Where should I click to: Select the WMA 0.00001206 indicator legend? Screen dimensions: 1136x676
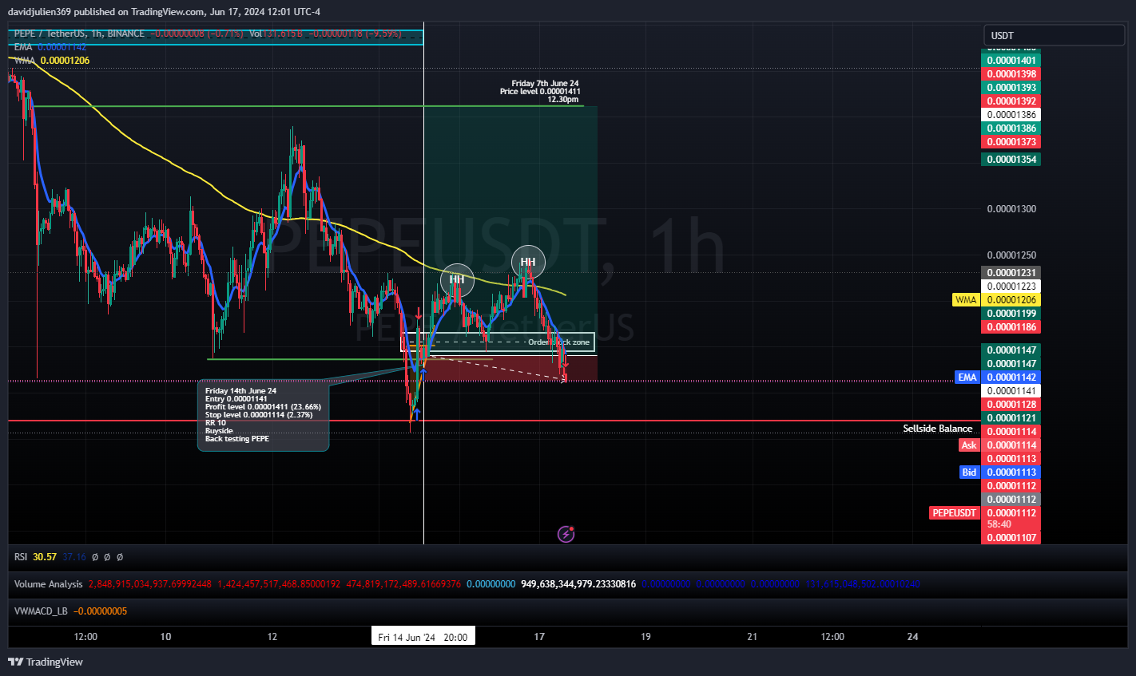51,61
